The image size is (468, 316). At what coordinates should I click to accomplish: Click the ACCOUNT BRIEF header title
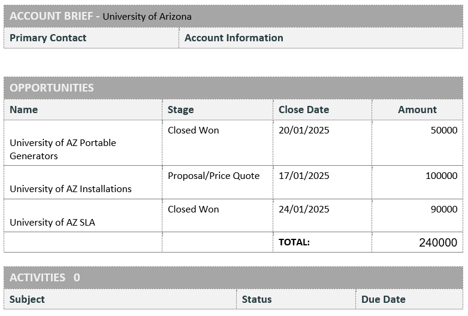click(52, 16)
